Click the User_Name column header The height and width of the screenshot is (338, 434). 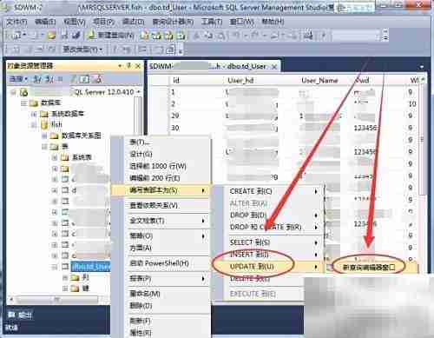tap(319, 80)
